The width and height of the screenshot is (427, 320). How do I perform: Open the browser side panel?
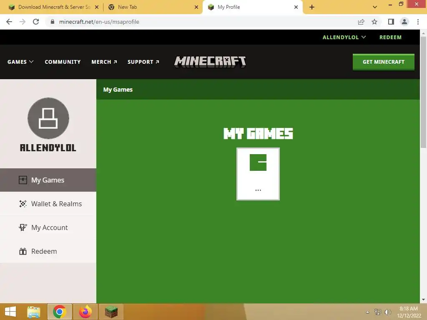[x=391, y=22]
